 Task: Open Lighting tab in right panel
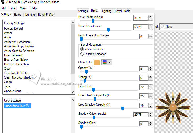pos(107,11)
